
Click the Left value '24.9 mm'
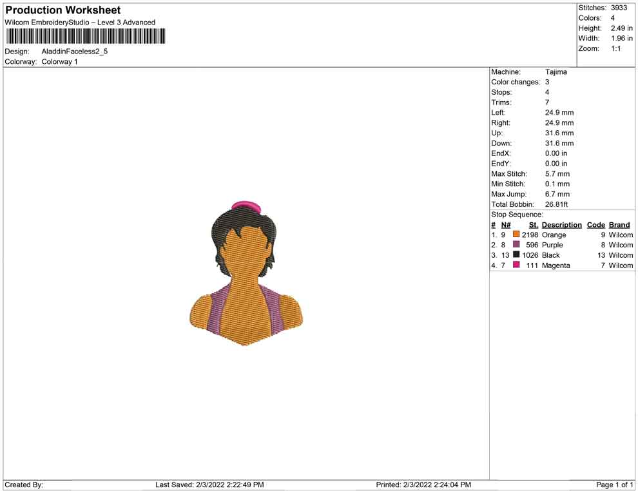559,112
